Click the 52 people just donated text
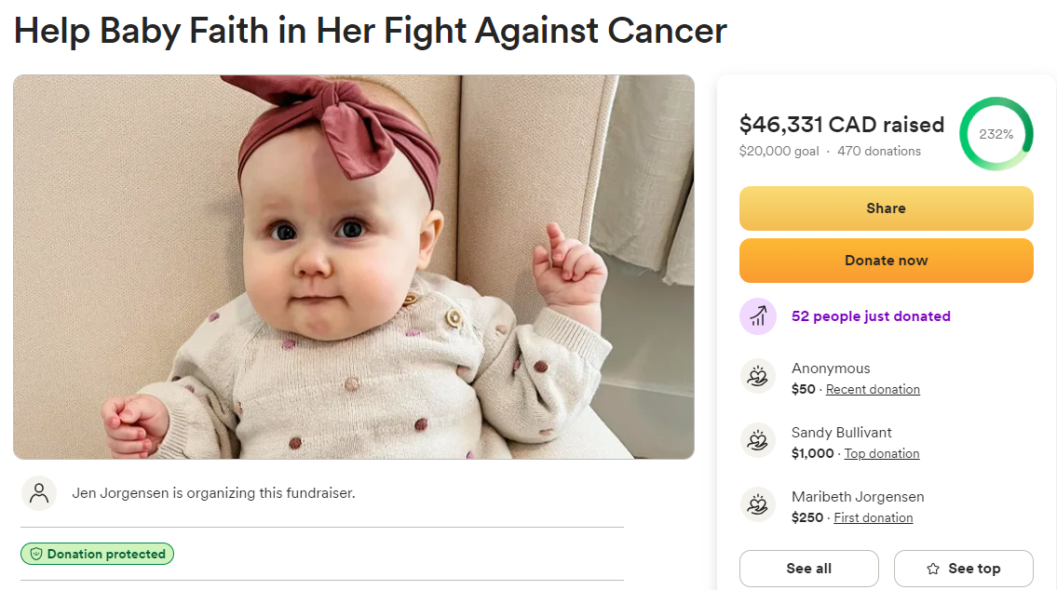1057x590 pixels. pyautogui.click(x=871, y=316)
